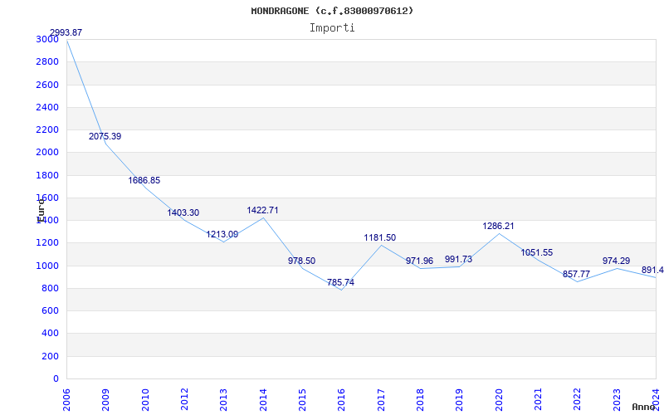Click the x-axis year 2006
Image resolution: width=664 pixels, height=415 pixels.
[x=66, y=400]
